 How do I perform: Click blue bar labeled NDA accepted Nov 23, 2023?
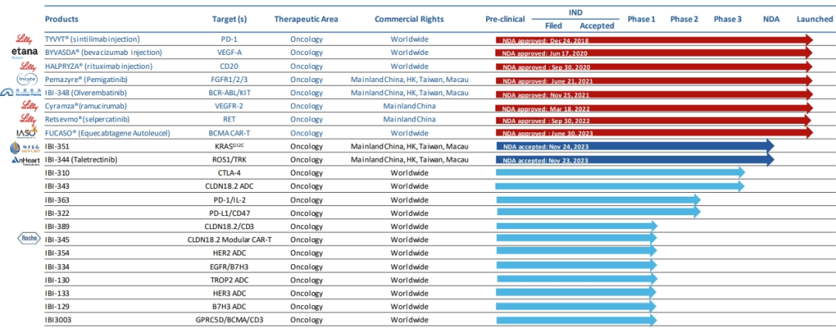(x=635, y=159)
